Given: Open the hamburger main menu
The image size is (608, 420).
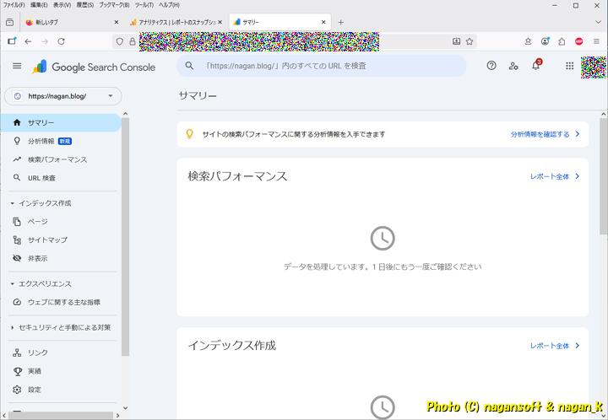Looking at the screenshot, I should pyautogui.click(x=17, y=66).
